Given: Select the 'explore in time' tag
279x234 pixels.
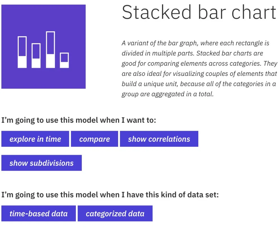Looking at the screenshot, I should (35, 139).
